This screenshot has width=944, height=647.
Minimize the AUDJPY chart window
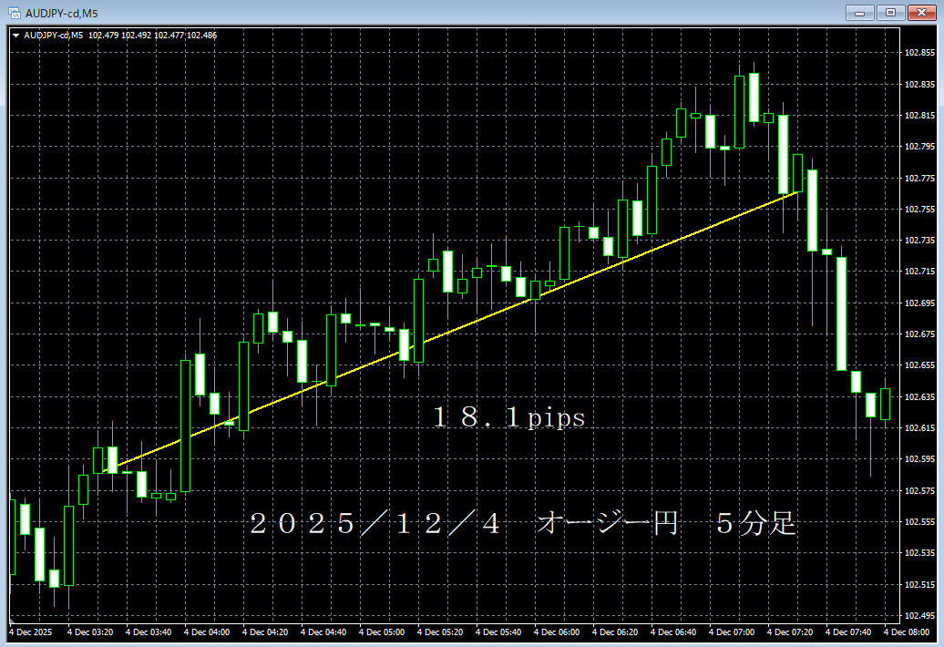(860, 13)
